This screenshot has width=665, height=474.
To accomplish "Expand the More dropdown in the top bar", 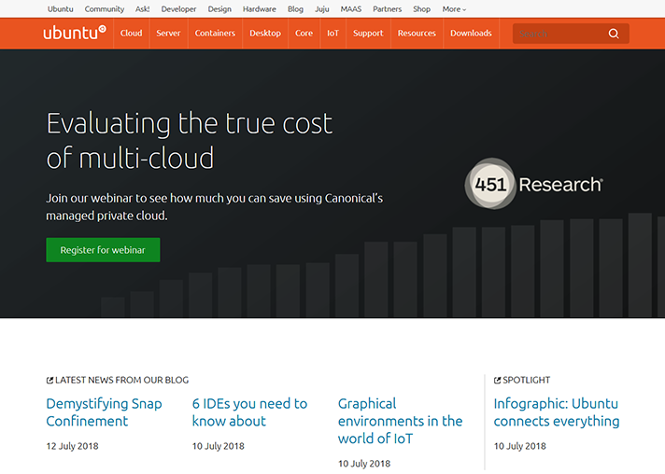I will (x=454, y=9).
